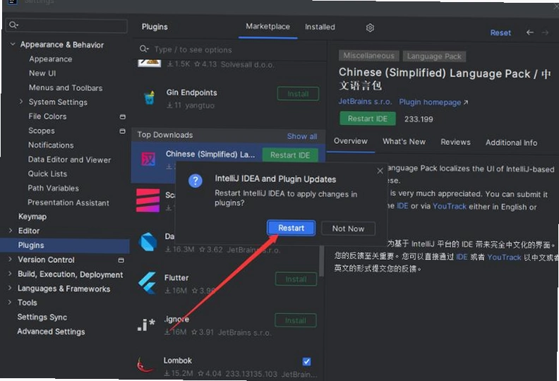Click the Scopes project-level marker icon
559x381 pixels.
(x=122, y=131)
